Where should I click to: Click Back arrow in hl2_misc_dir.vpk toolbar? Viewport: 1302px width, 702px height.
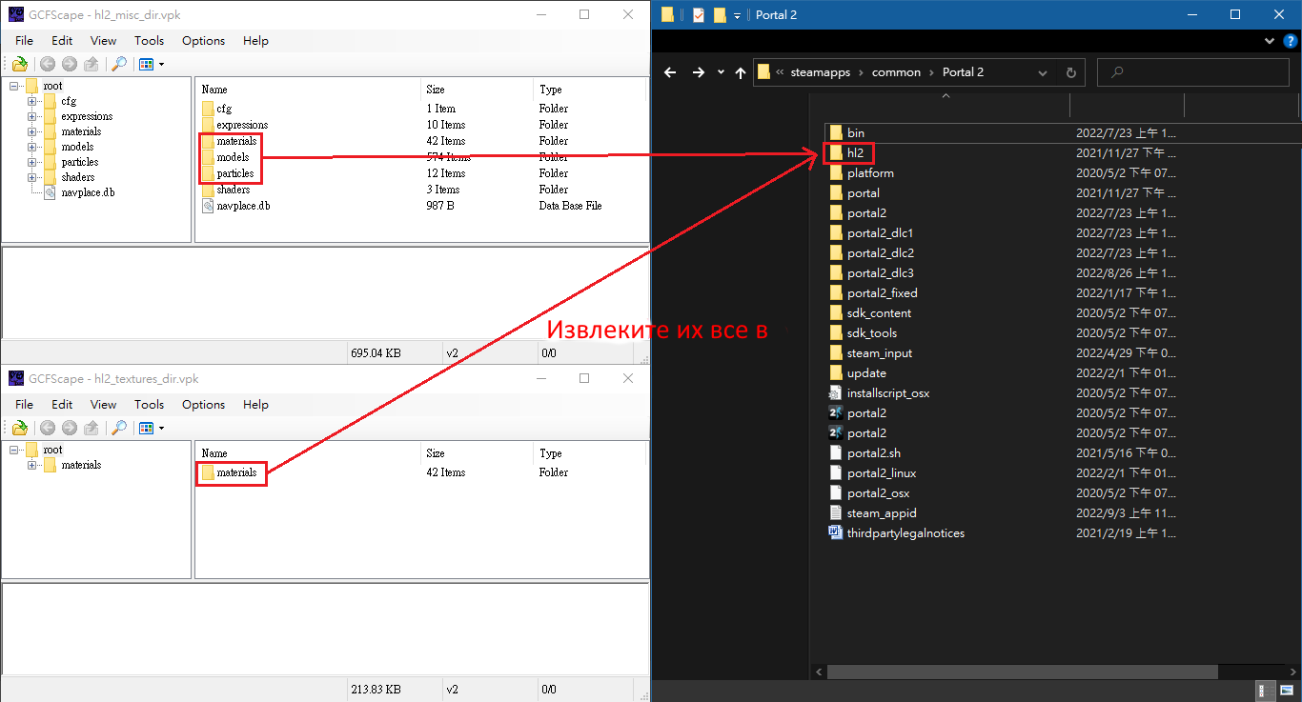click(x=48, y=64)
